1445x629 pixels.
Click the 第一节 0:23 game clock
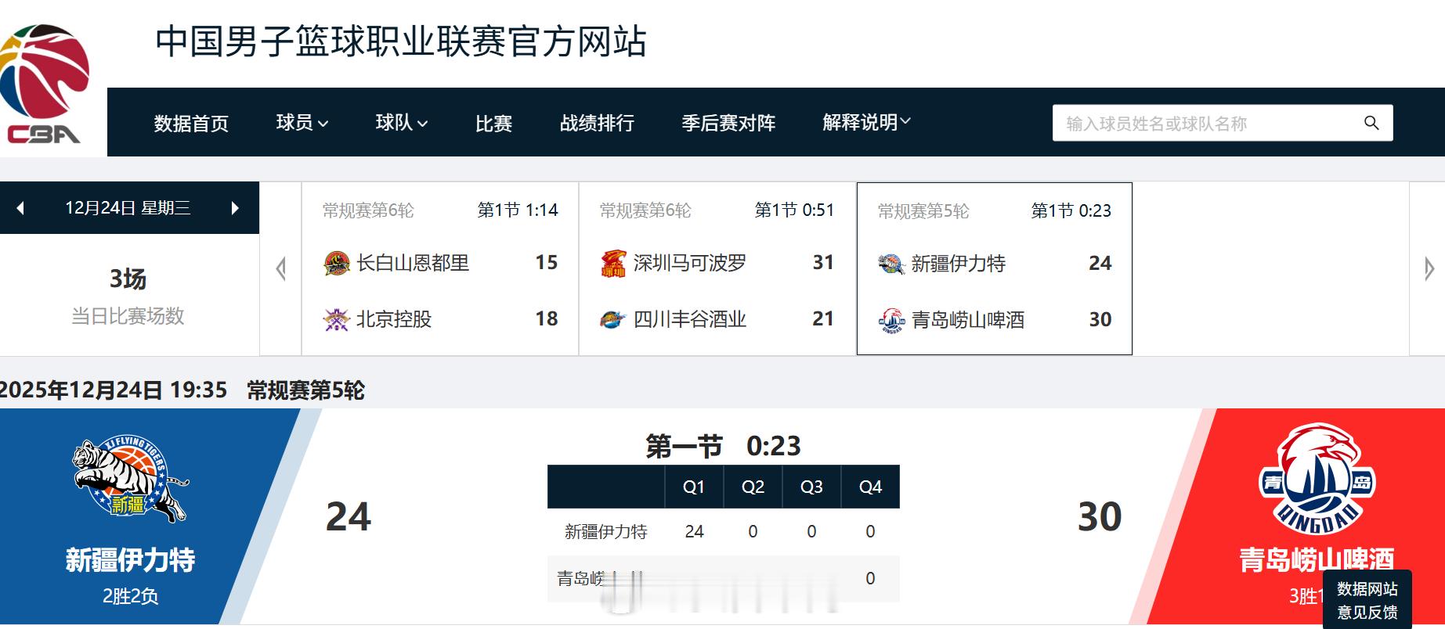point(723,446)
